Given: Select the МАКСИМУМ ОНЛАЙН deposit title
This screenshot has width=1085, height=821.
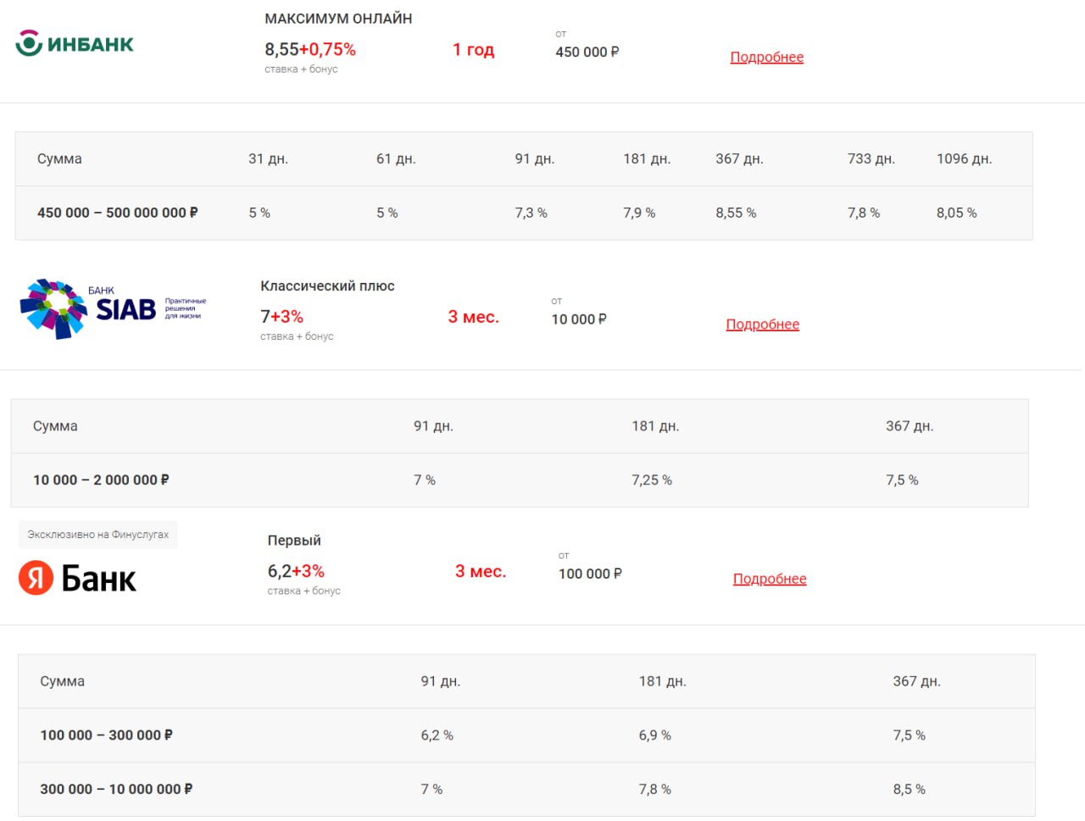Looking at the screenshot, I should tap(338, 19).
